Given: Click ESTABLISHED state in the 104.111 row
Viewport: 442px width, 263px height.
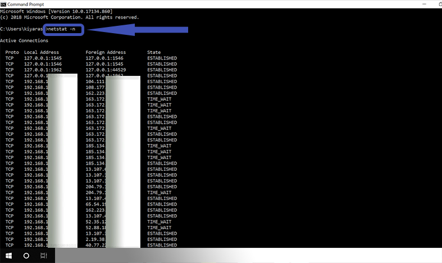Looking at the screenshot, I should [162, 81].
